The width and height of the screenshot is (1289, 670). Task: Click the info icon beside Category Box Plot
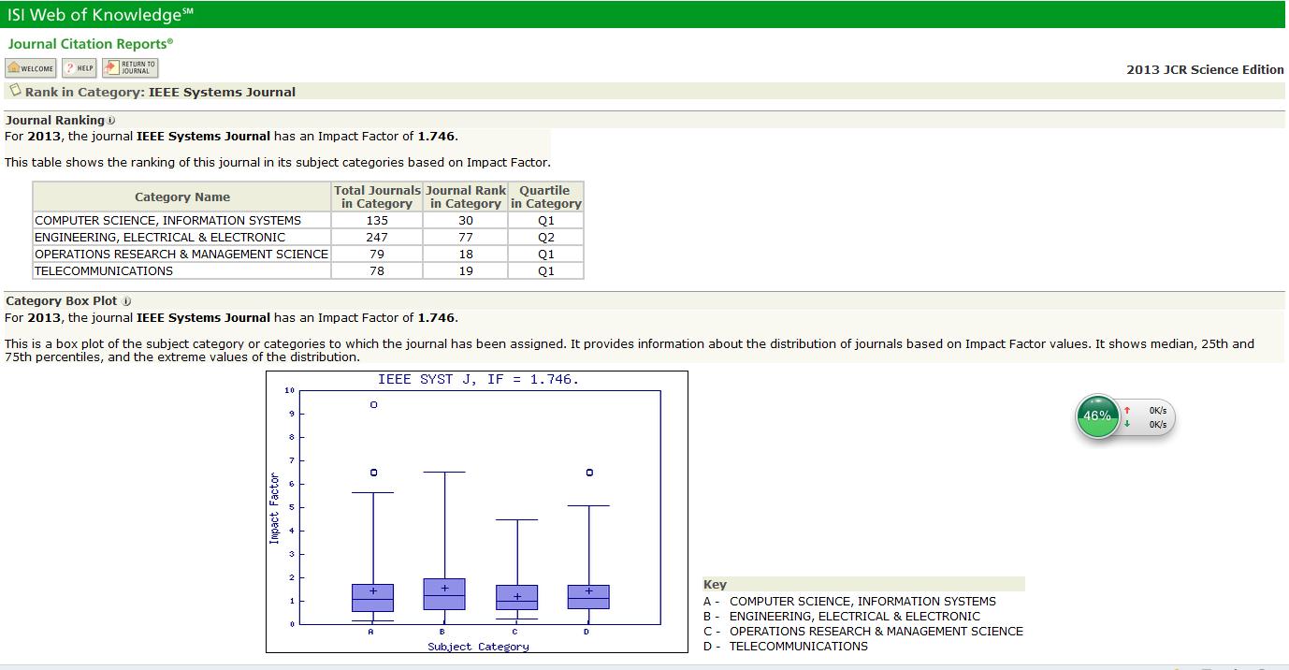point(126,301)
